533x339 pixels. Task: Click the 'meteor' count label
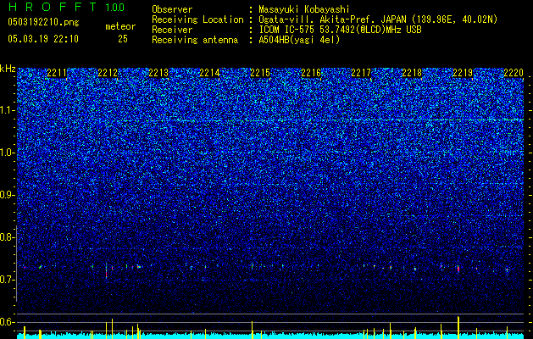[120, 26]
